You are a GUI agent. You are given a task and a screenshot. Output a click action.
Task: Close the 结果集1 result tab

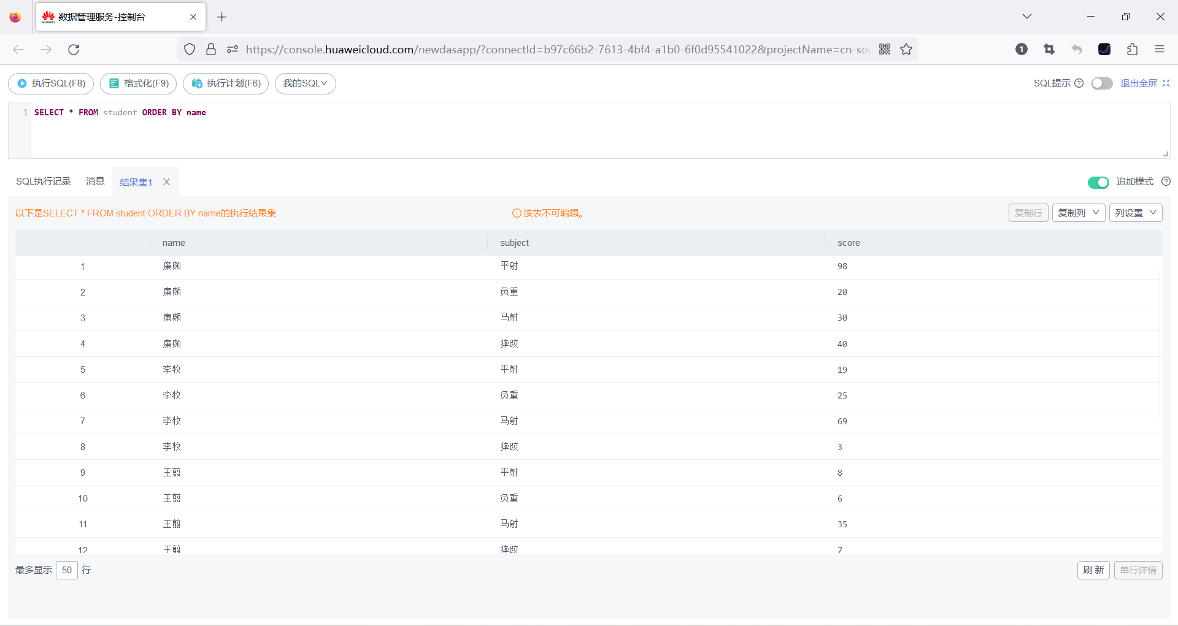(166, 182)
